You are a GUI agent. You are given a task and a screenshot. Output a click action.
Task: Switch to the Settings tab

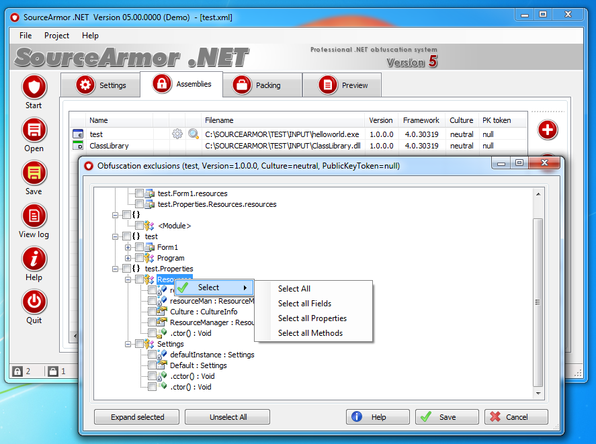100,85
